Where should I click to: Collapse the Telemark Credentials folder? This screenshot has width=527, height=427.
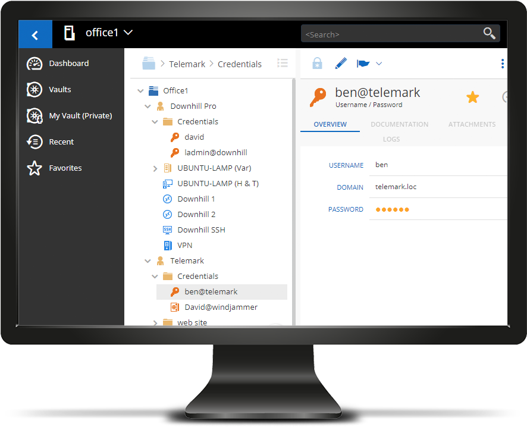click(x=155, y=277)
